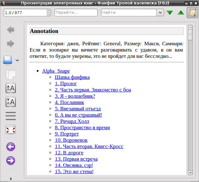
Task: Increment page number with the up stepper
Action: point(49,11)
